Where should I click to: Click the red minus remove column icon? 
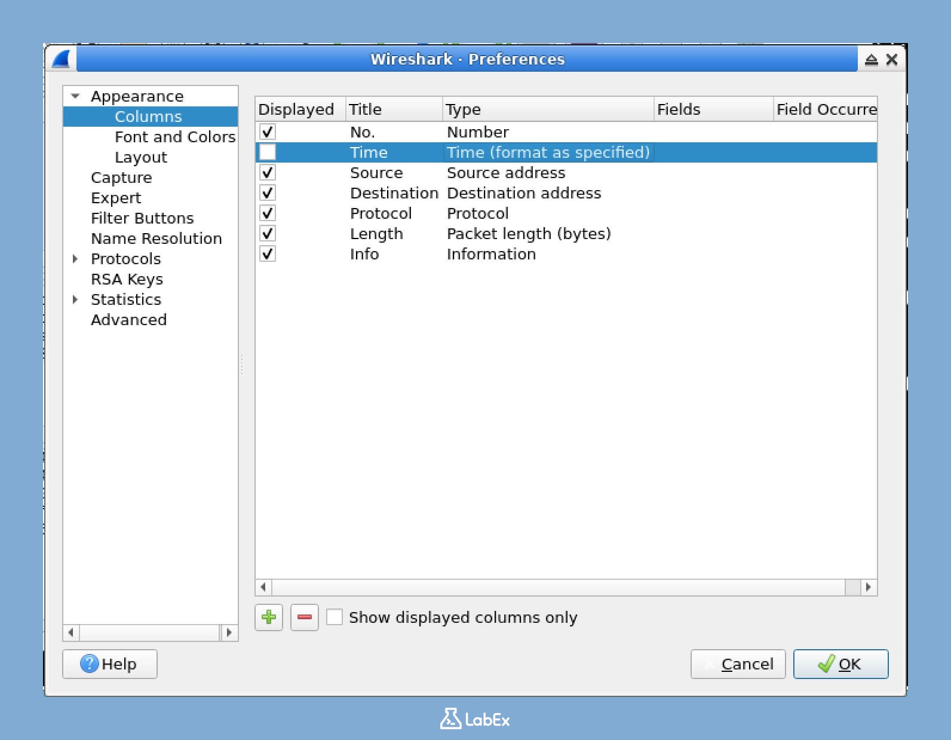click(304, 617)
